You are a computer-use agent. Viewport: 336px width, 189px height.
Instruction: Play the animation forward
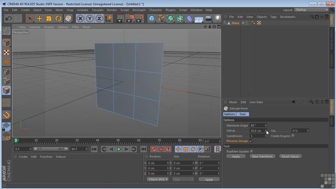point(119,149)
